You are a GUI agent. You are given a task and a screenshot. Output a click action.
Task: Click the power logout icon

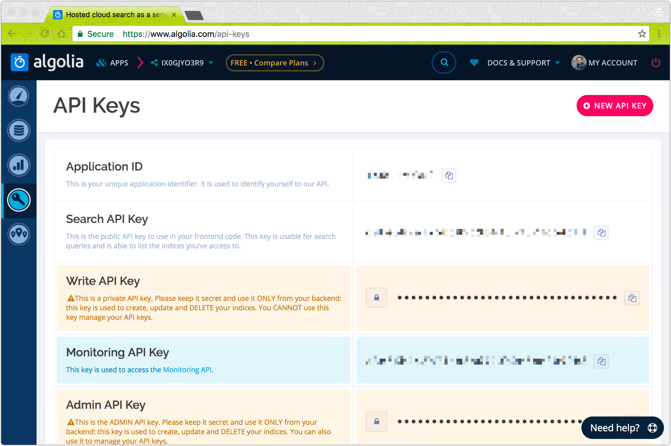656,63
